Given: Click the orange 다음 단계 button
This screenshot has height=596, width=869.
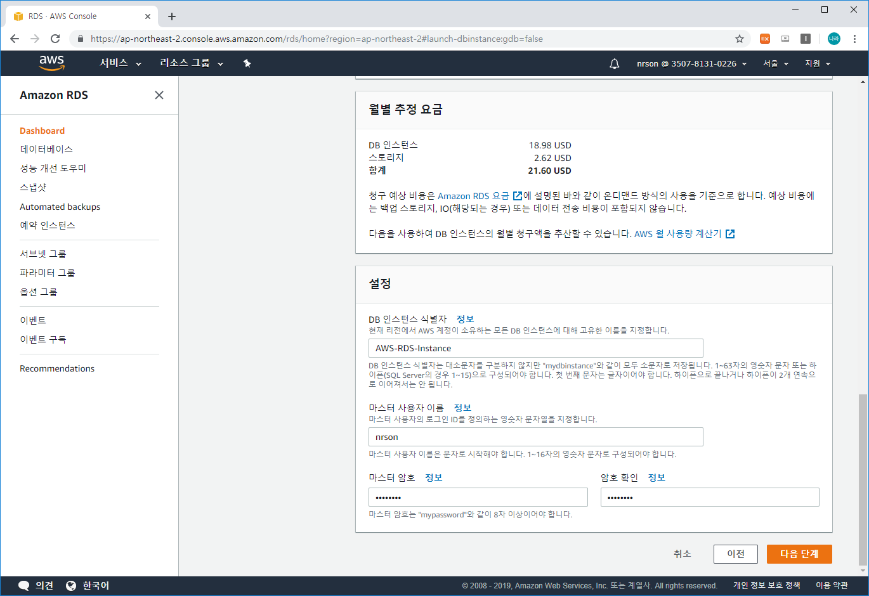Looking at the screenshot, I should [799, 554].
